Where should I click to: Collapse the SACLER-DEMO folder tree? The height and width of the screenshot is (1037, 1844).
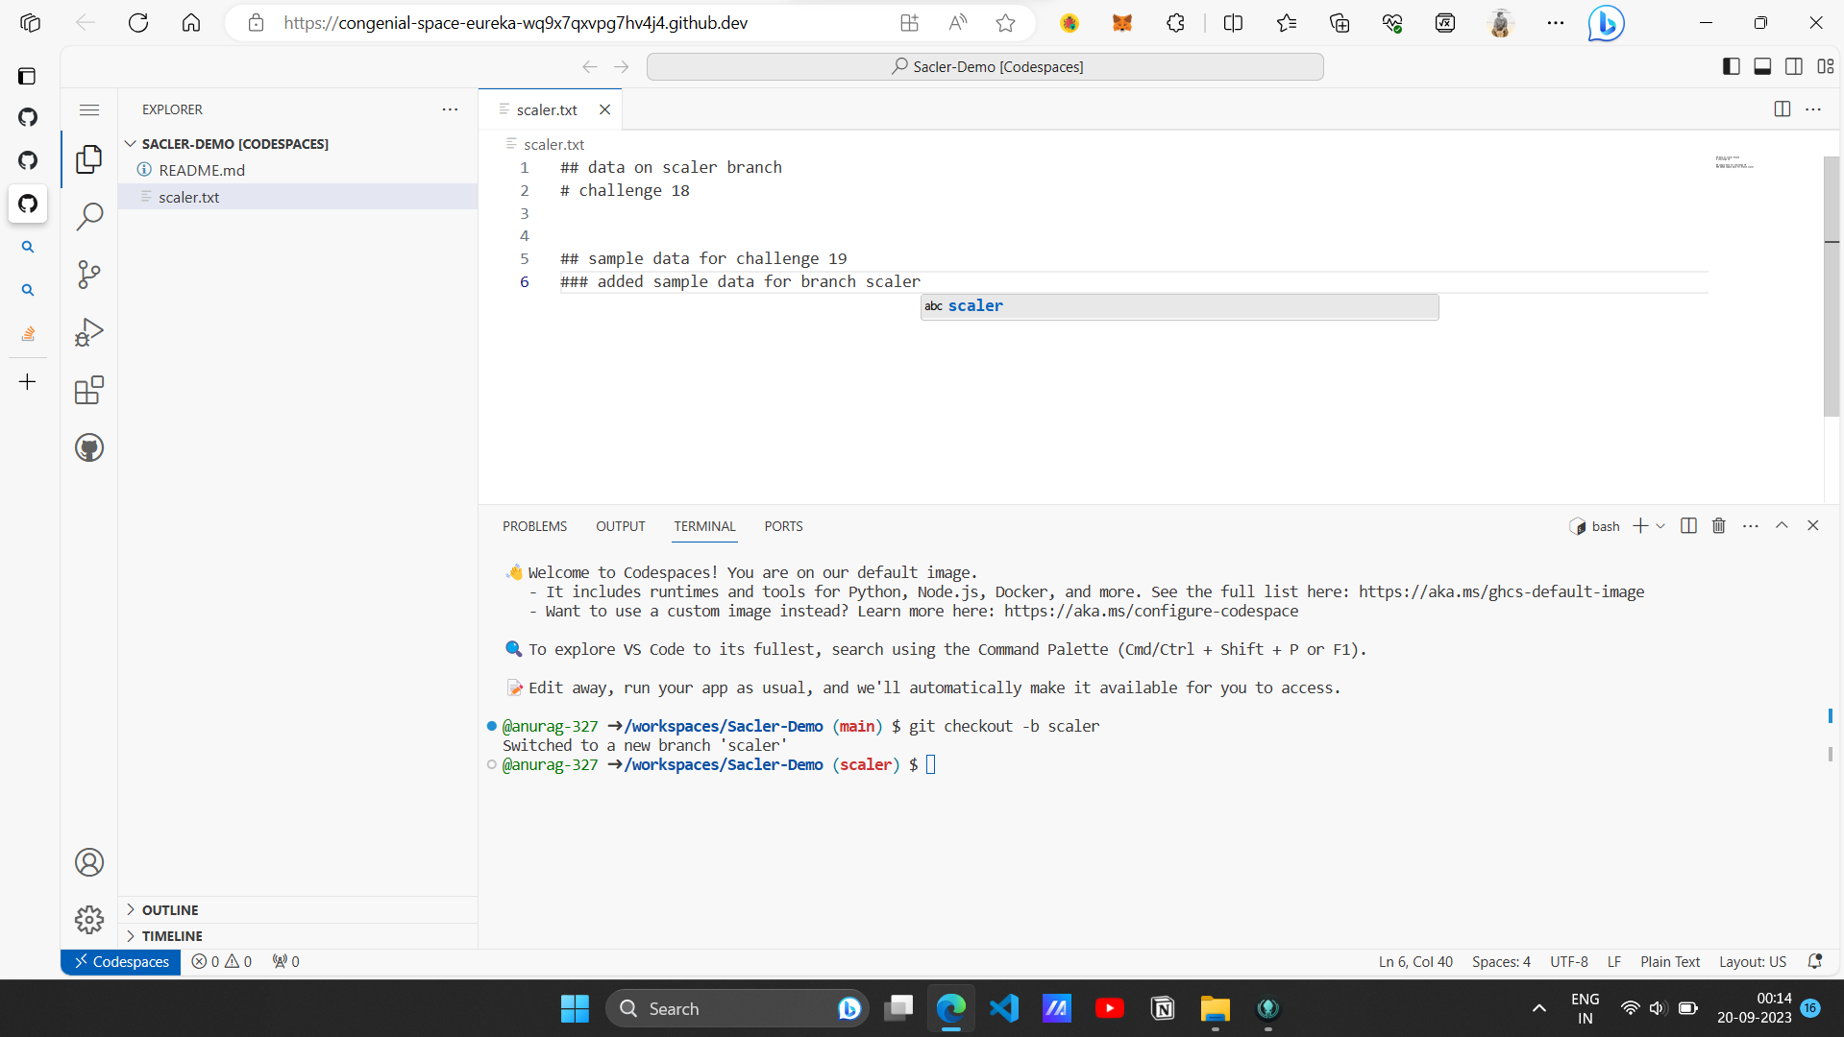coord(131,143)
